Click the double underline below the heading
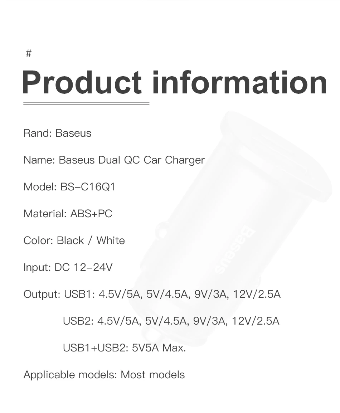Viewport: 340px width, 413px height. click(x=86, y=103)
